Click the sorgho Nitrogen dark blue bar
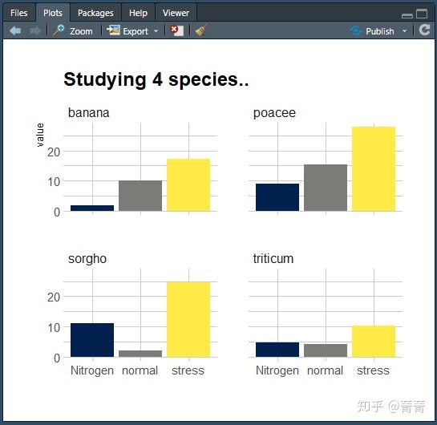Image resolution: width=437 pixels, height=425 pixels. pyautogui.click(x=92, y=340)
